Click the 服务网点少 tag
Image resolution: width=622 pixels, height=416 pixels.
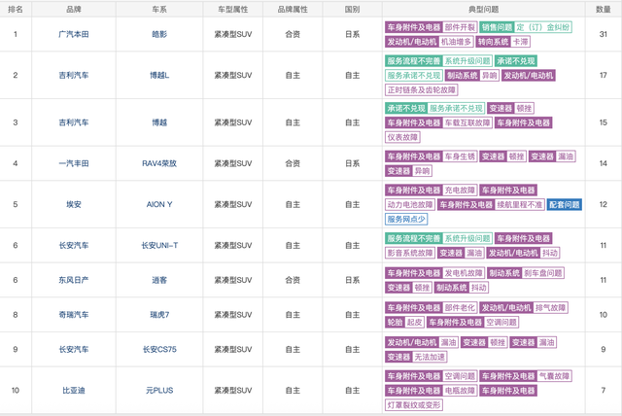click(x=406, y=220)
